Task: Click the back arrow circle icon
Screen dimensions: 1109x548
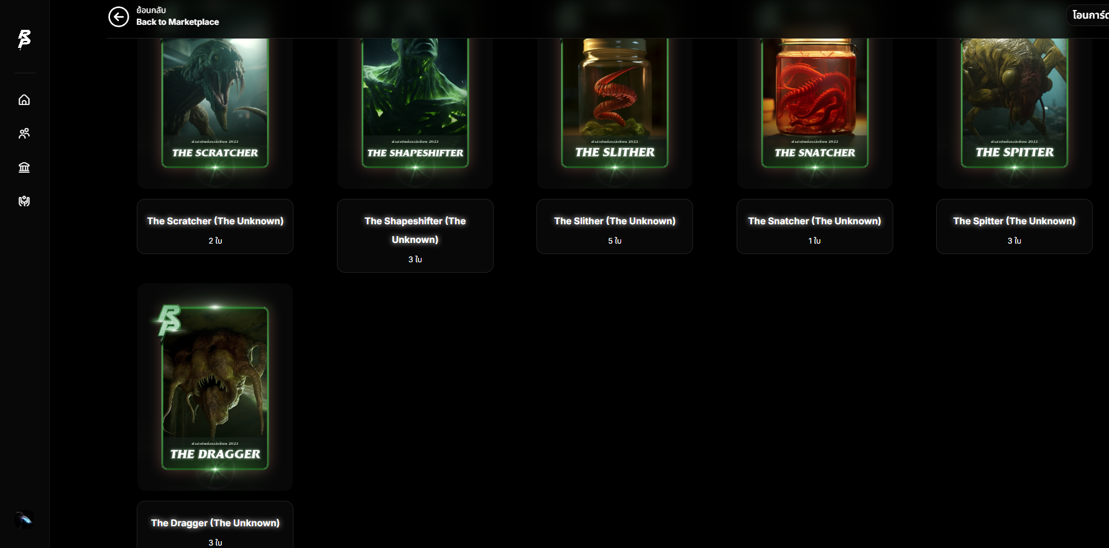Action: [119, 17]
